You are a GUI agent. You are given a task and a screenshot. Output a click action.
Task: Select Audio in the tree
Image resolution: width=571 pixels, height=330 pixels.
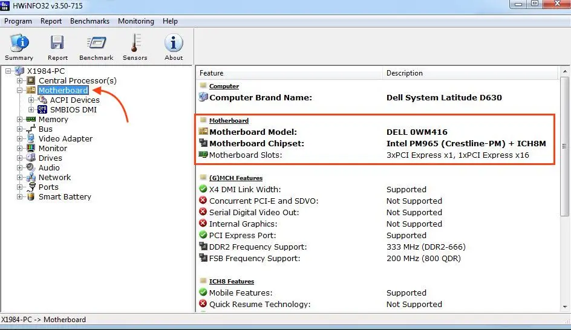click(49, 167)
